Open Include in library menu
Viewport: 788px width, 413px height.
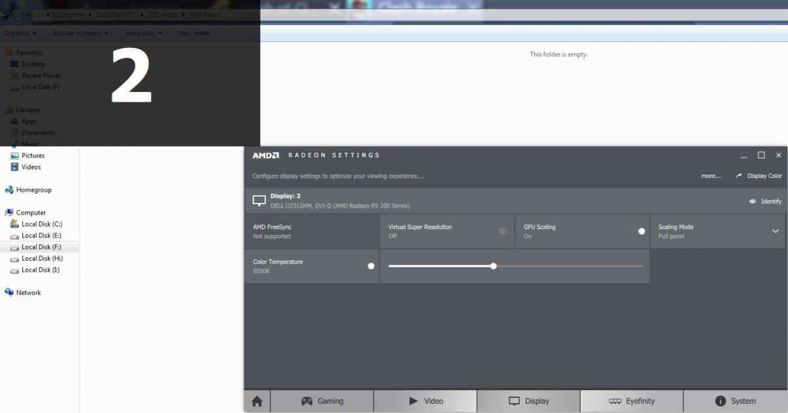[x=81, y=33]
